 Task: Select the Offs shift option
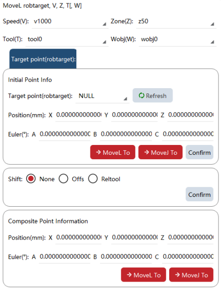click(x=64, y=179)
